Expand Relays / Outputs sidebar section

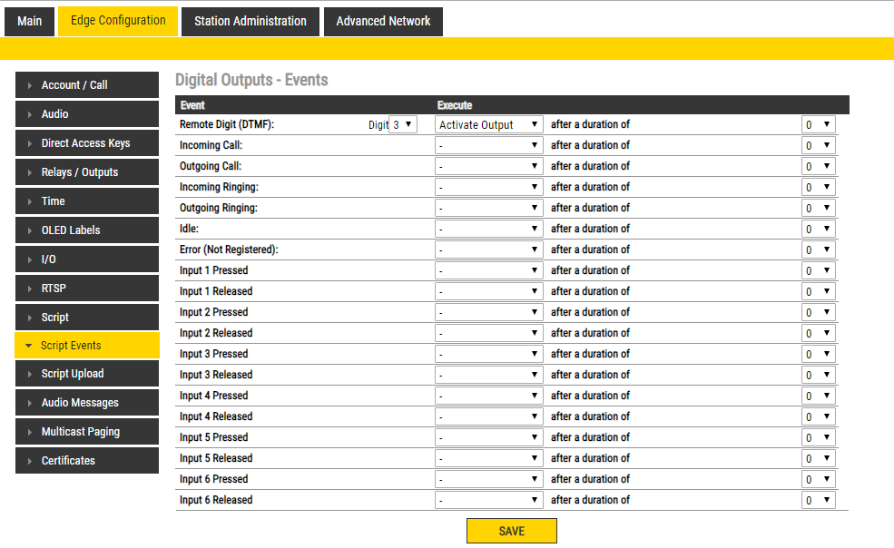coord(87,172)
